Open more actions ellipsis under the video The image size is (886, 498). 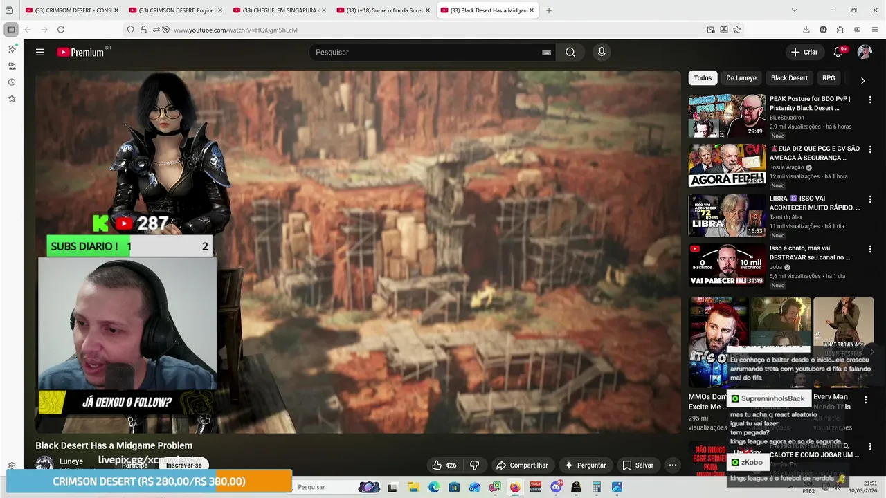point(672,465)
